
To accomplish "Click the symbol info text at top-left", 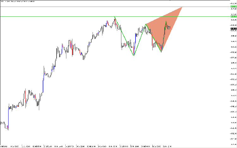I will [18, 1].
